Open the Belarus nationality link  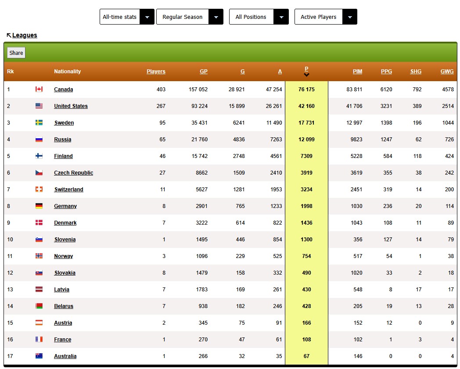pos(64,306)
